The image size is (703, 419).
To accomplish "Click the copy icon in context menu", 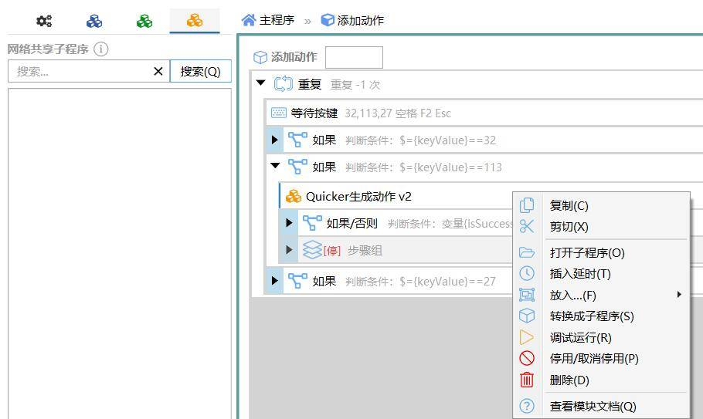I will coord(527,205).
